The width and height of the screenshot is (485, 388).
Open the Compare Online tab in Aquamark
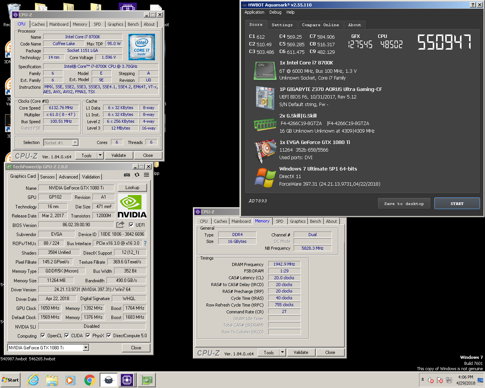coord(320,25)
